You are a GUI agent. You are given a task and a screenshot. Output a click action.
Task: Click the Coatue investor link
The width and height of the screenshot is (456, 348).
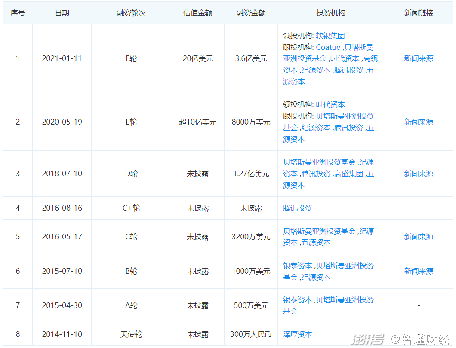tap(328, 47)
